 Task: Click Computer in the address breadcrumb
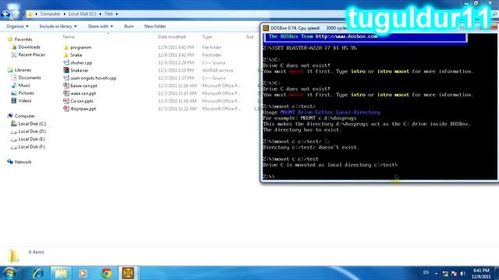click(50, 14)
